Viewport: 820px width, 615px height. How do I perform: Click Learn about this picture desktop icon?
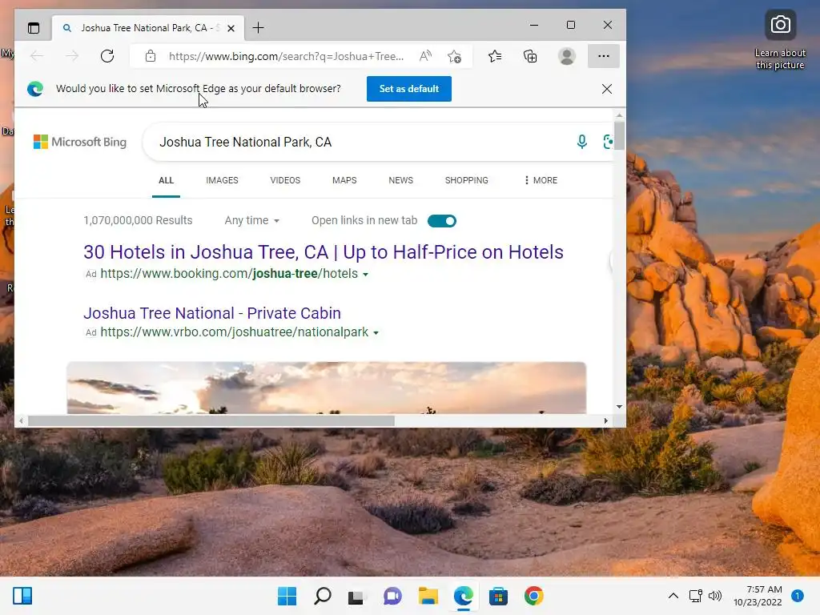780,40
